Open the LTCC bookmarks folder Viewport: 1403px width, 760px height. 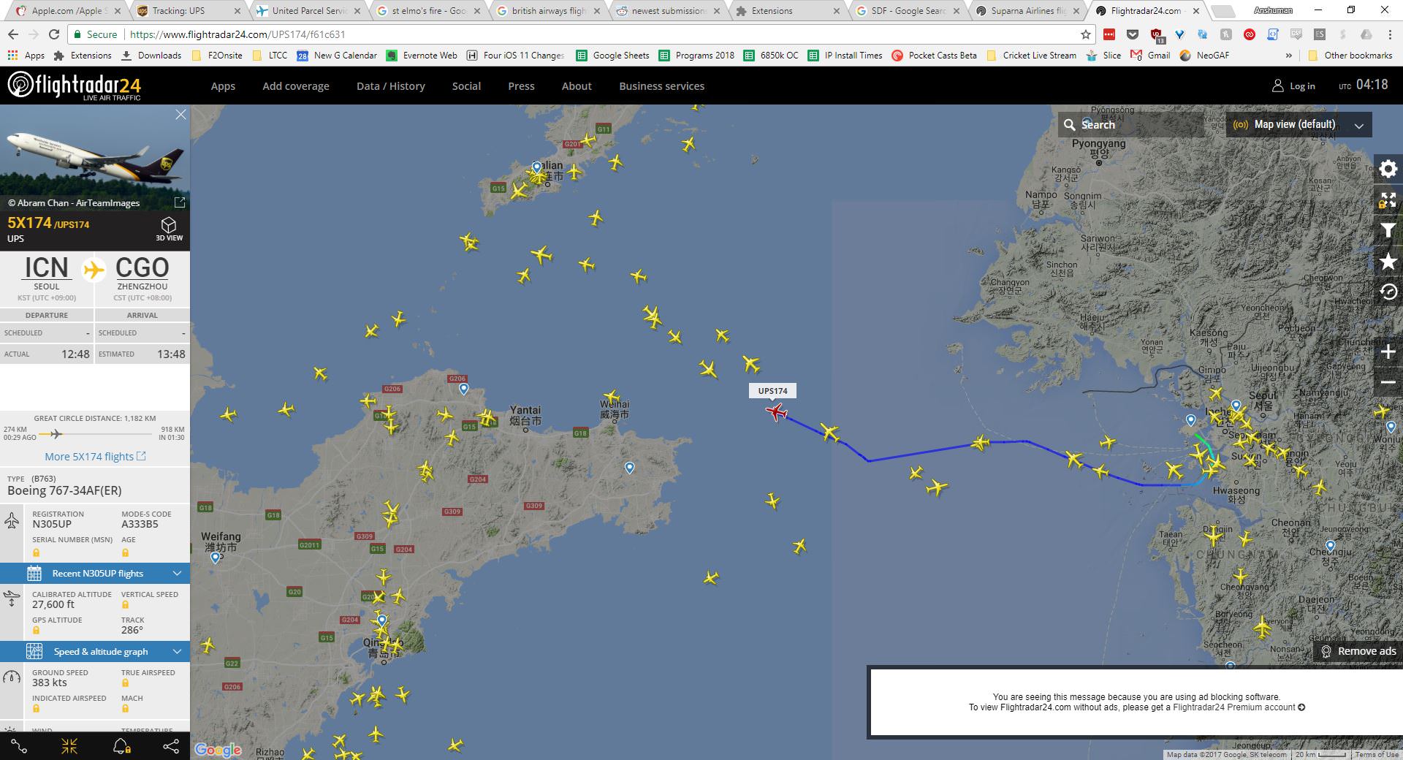pyautogui.click(x=270, y=56)
